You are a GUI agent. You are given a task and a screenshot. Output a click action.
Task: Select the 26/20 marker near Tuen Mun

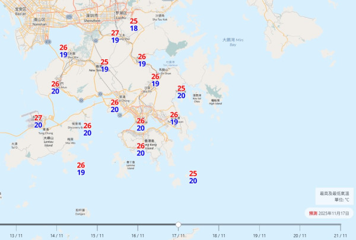[55, 88]
